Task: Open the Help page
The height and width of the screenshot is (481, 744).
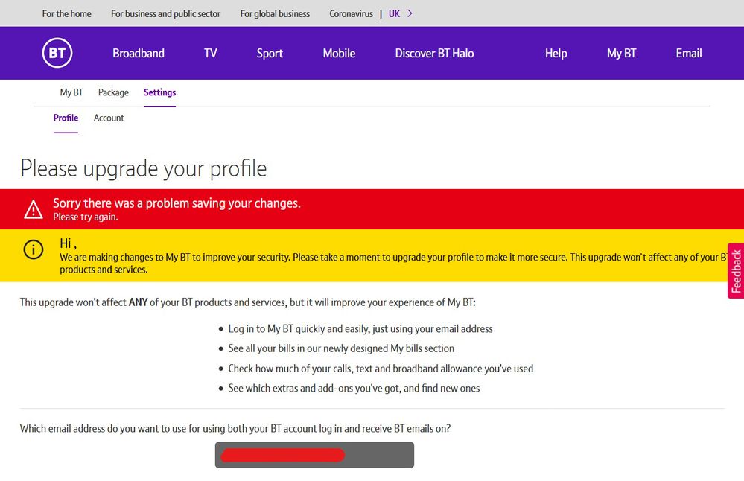Action: [556, 53]
